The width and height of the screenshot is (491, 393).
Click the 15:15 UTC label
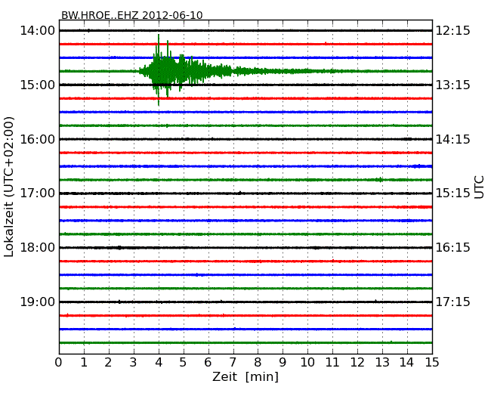453,193
